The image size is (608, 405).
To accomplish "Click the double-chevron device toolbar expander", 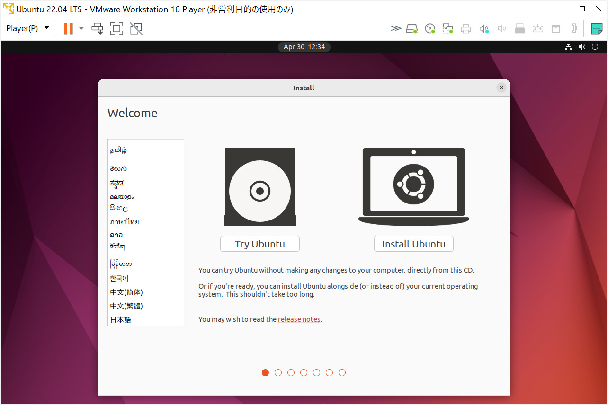I will click(396, 28).
